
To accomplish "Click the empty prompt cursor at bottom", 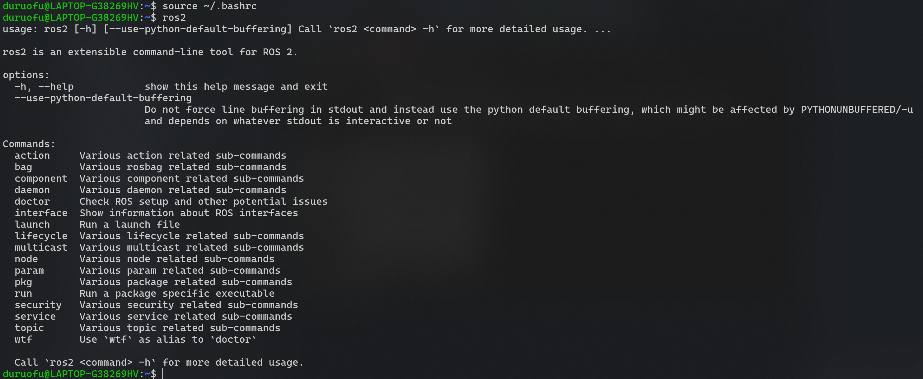I will click(x=163, y=374).
